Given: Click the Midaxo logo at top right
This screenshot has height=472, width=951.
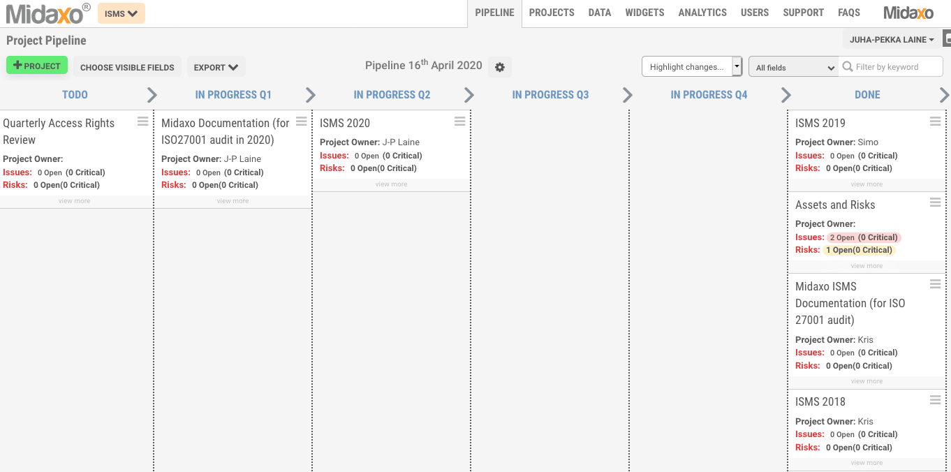Looking at the screenshot, I should (x=908, y=13).
